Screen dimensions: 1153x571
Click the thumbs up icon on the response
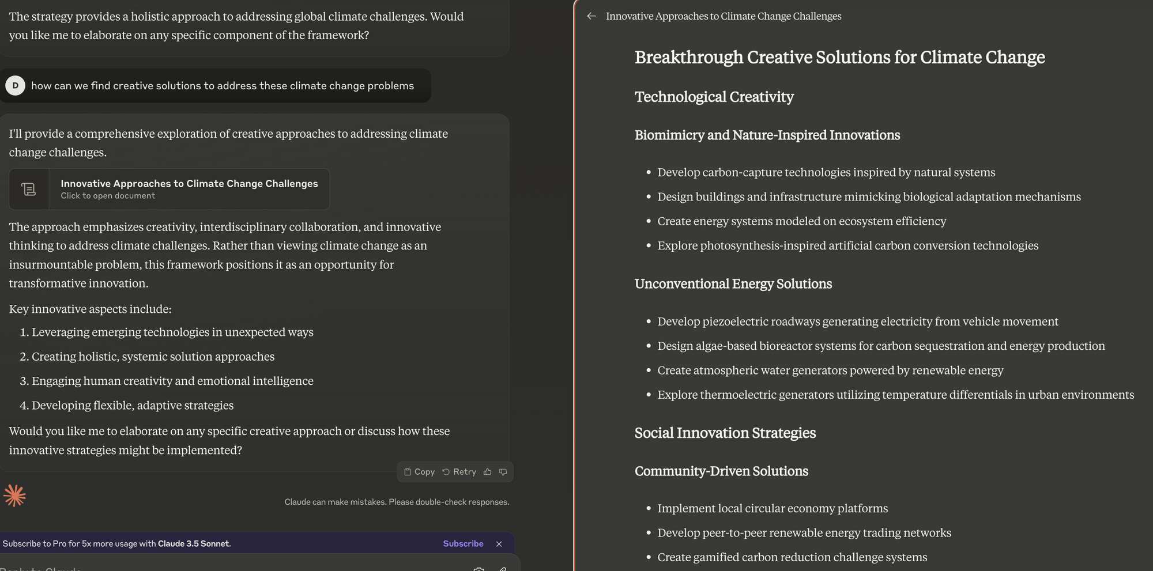tap(487, 472)
